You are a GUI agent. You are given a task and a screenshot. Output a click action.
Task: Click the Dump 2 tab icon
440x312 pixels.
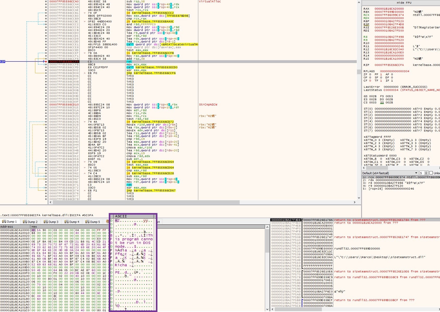click(x=25, y=222)
